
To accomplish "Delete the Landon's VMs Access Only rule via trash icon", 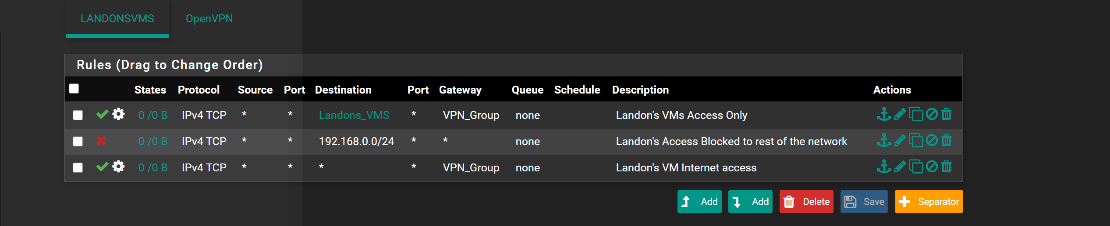I will pos(947,115).
